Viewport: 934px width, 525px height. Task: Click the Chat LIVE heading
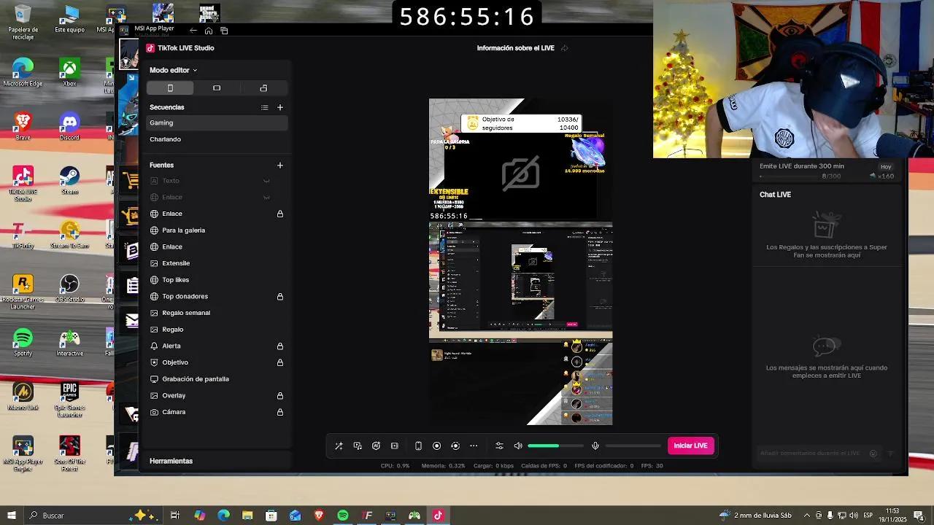(x=775, y=195)
